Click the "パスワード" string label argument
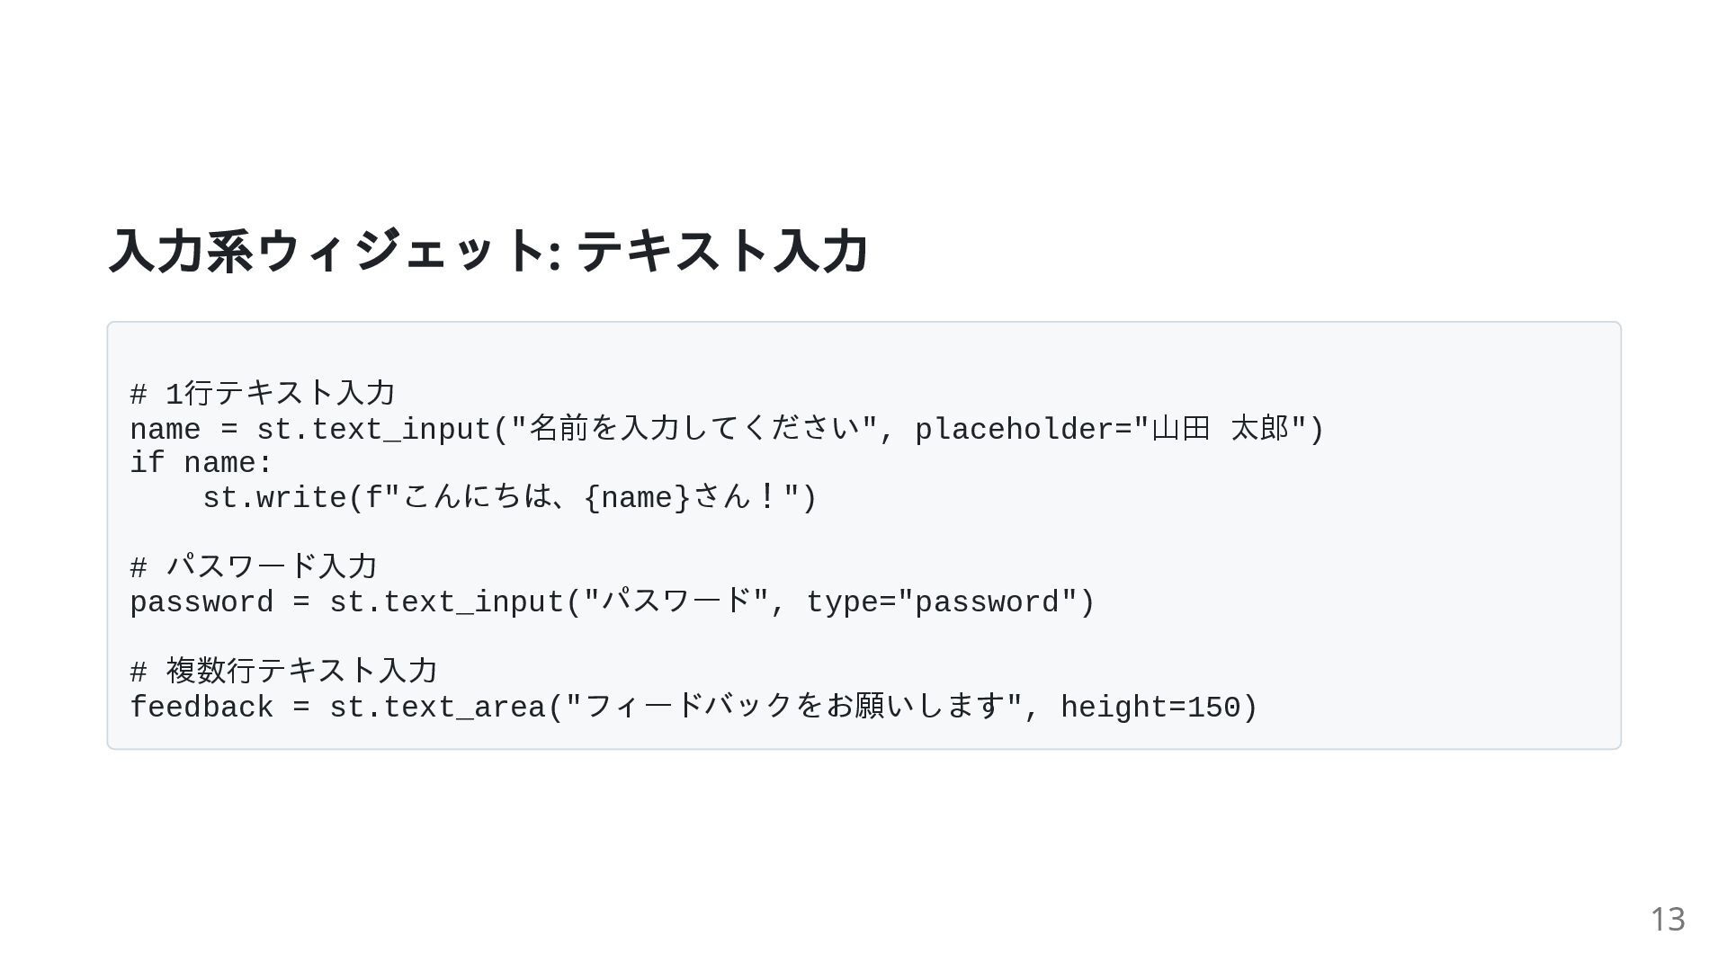The image size is (1727, 971). tap(676, 602)
